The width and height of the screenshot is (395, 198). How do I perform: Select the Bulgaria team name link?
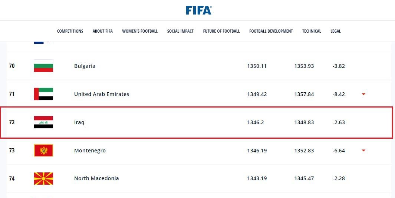coord(85,66)
